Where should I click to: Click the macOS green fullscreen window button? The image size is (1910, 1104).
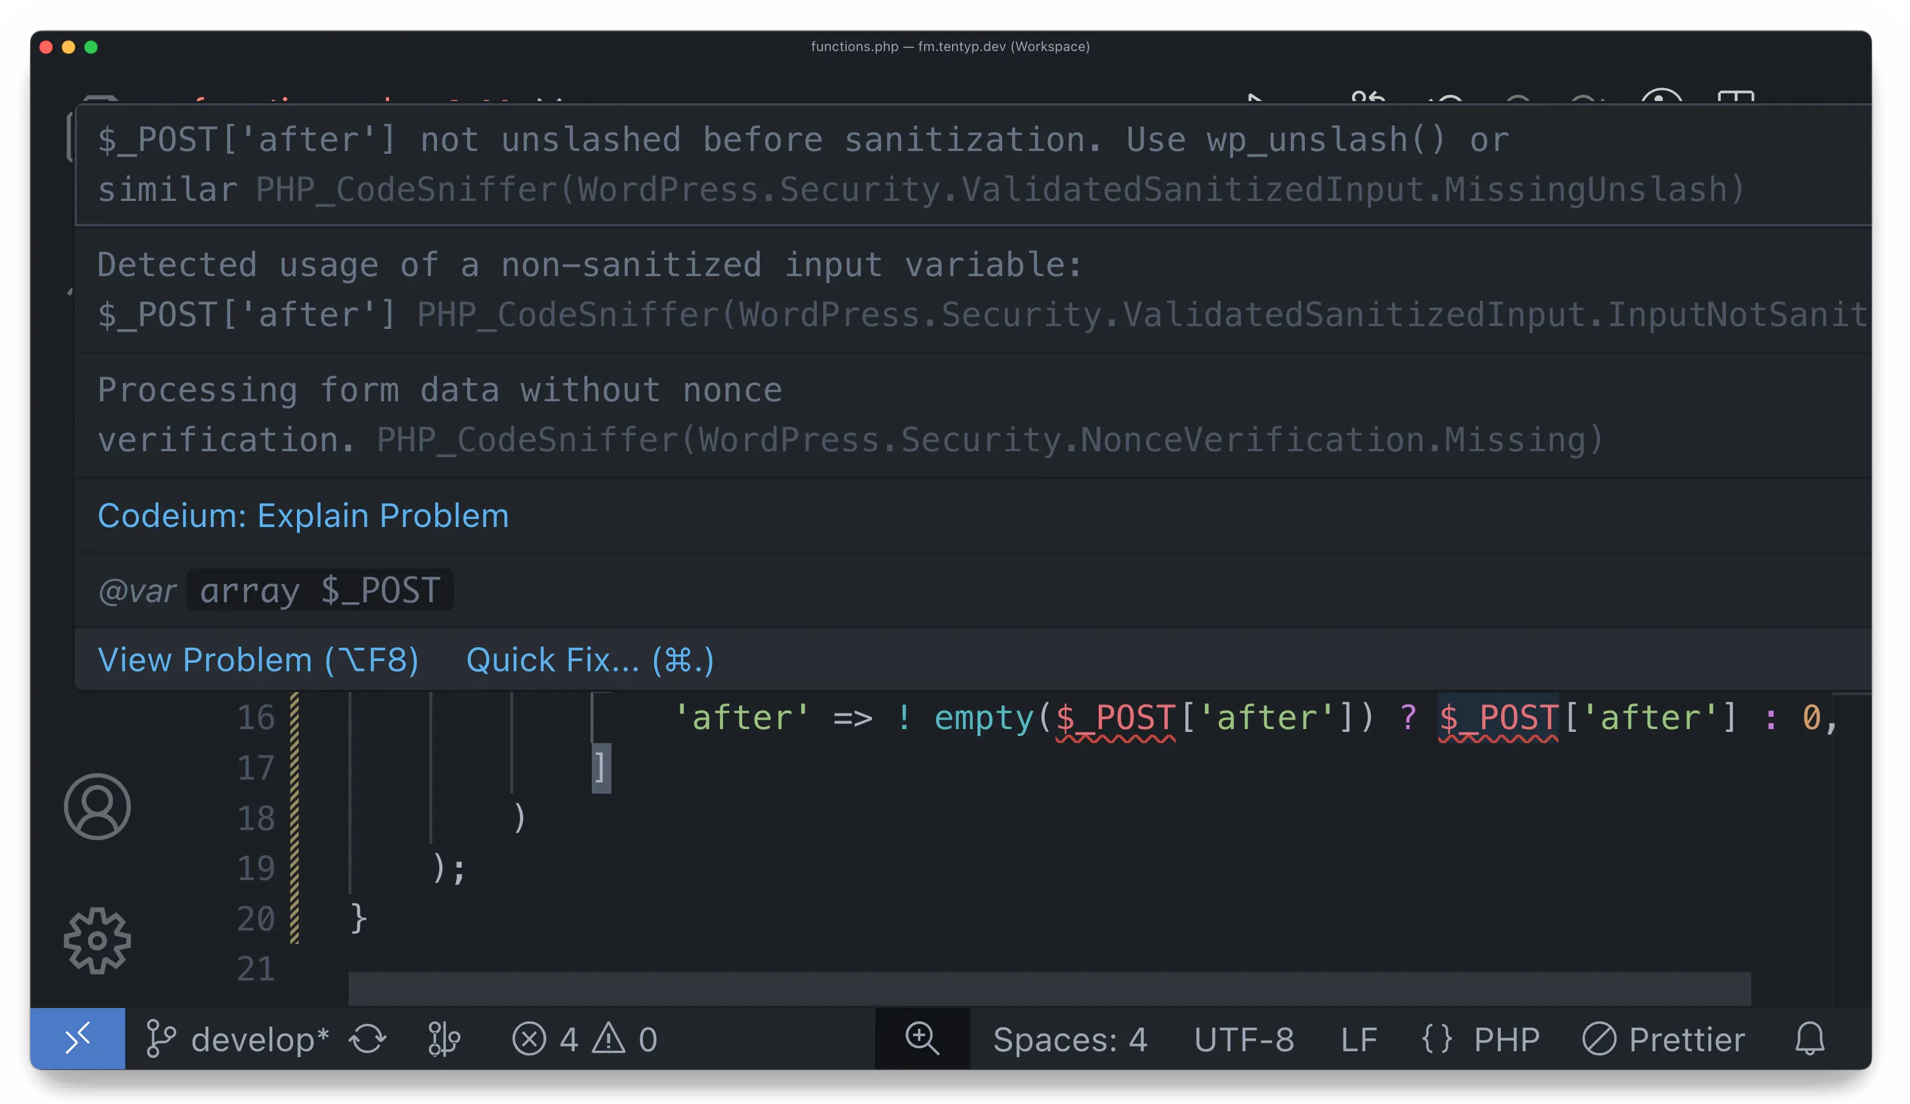[91, 47]
